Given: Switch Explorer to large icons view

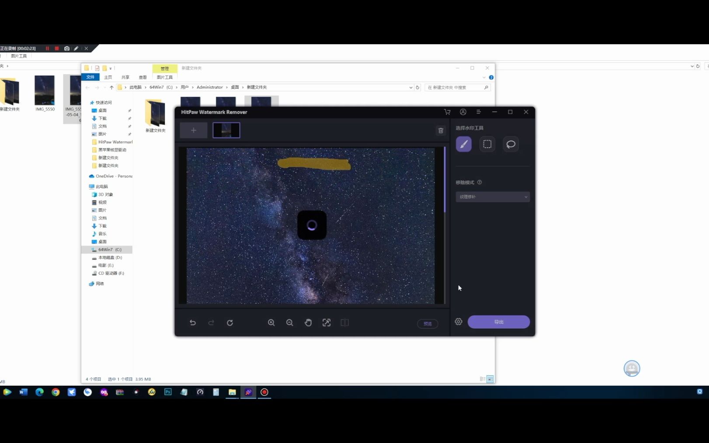Looking at the screenshot, I should pyautogui.click(x=490, y=379).
